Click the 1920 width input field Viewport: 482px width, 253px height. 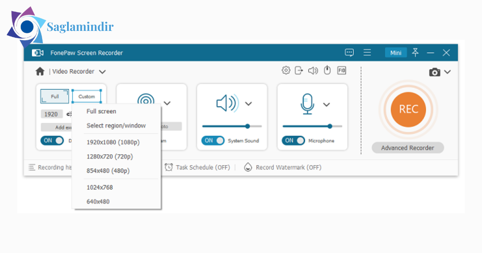point(51,114)
